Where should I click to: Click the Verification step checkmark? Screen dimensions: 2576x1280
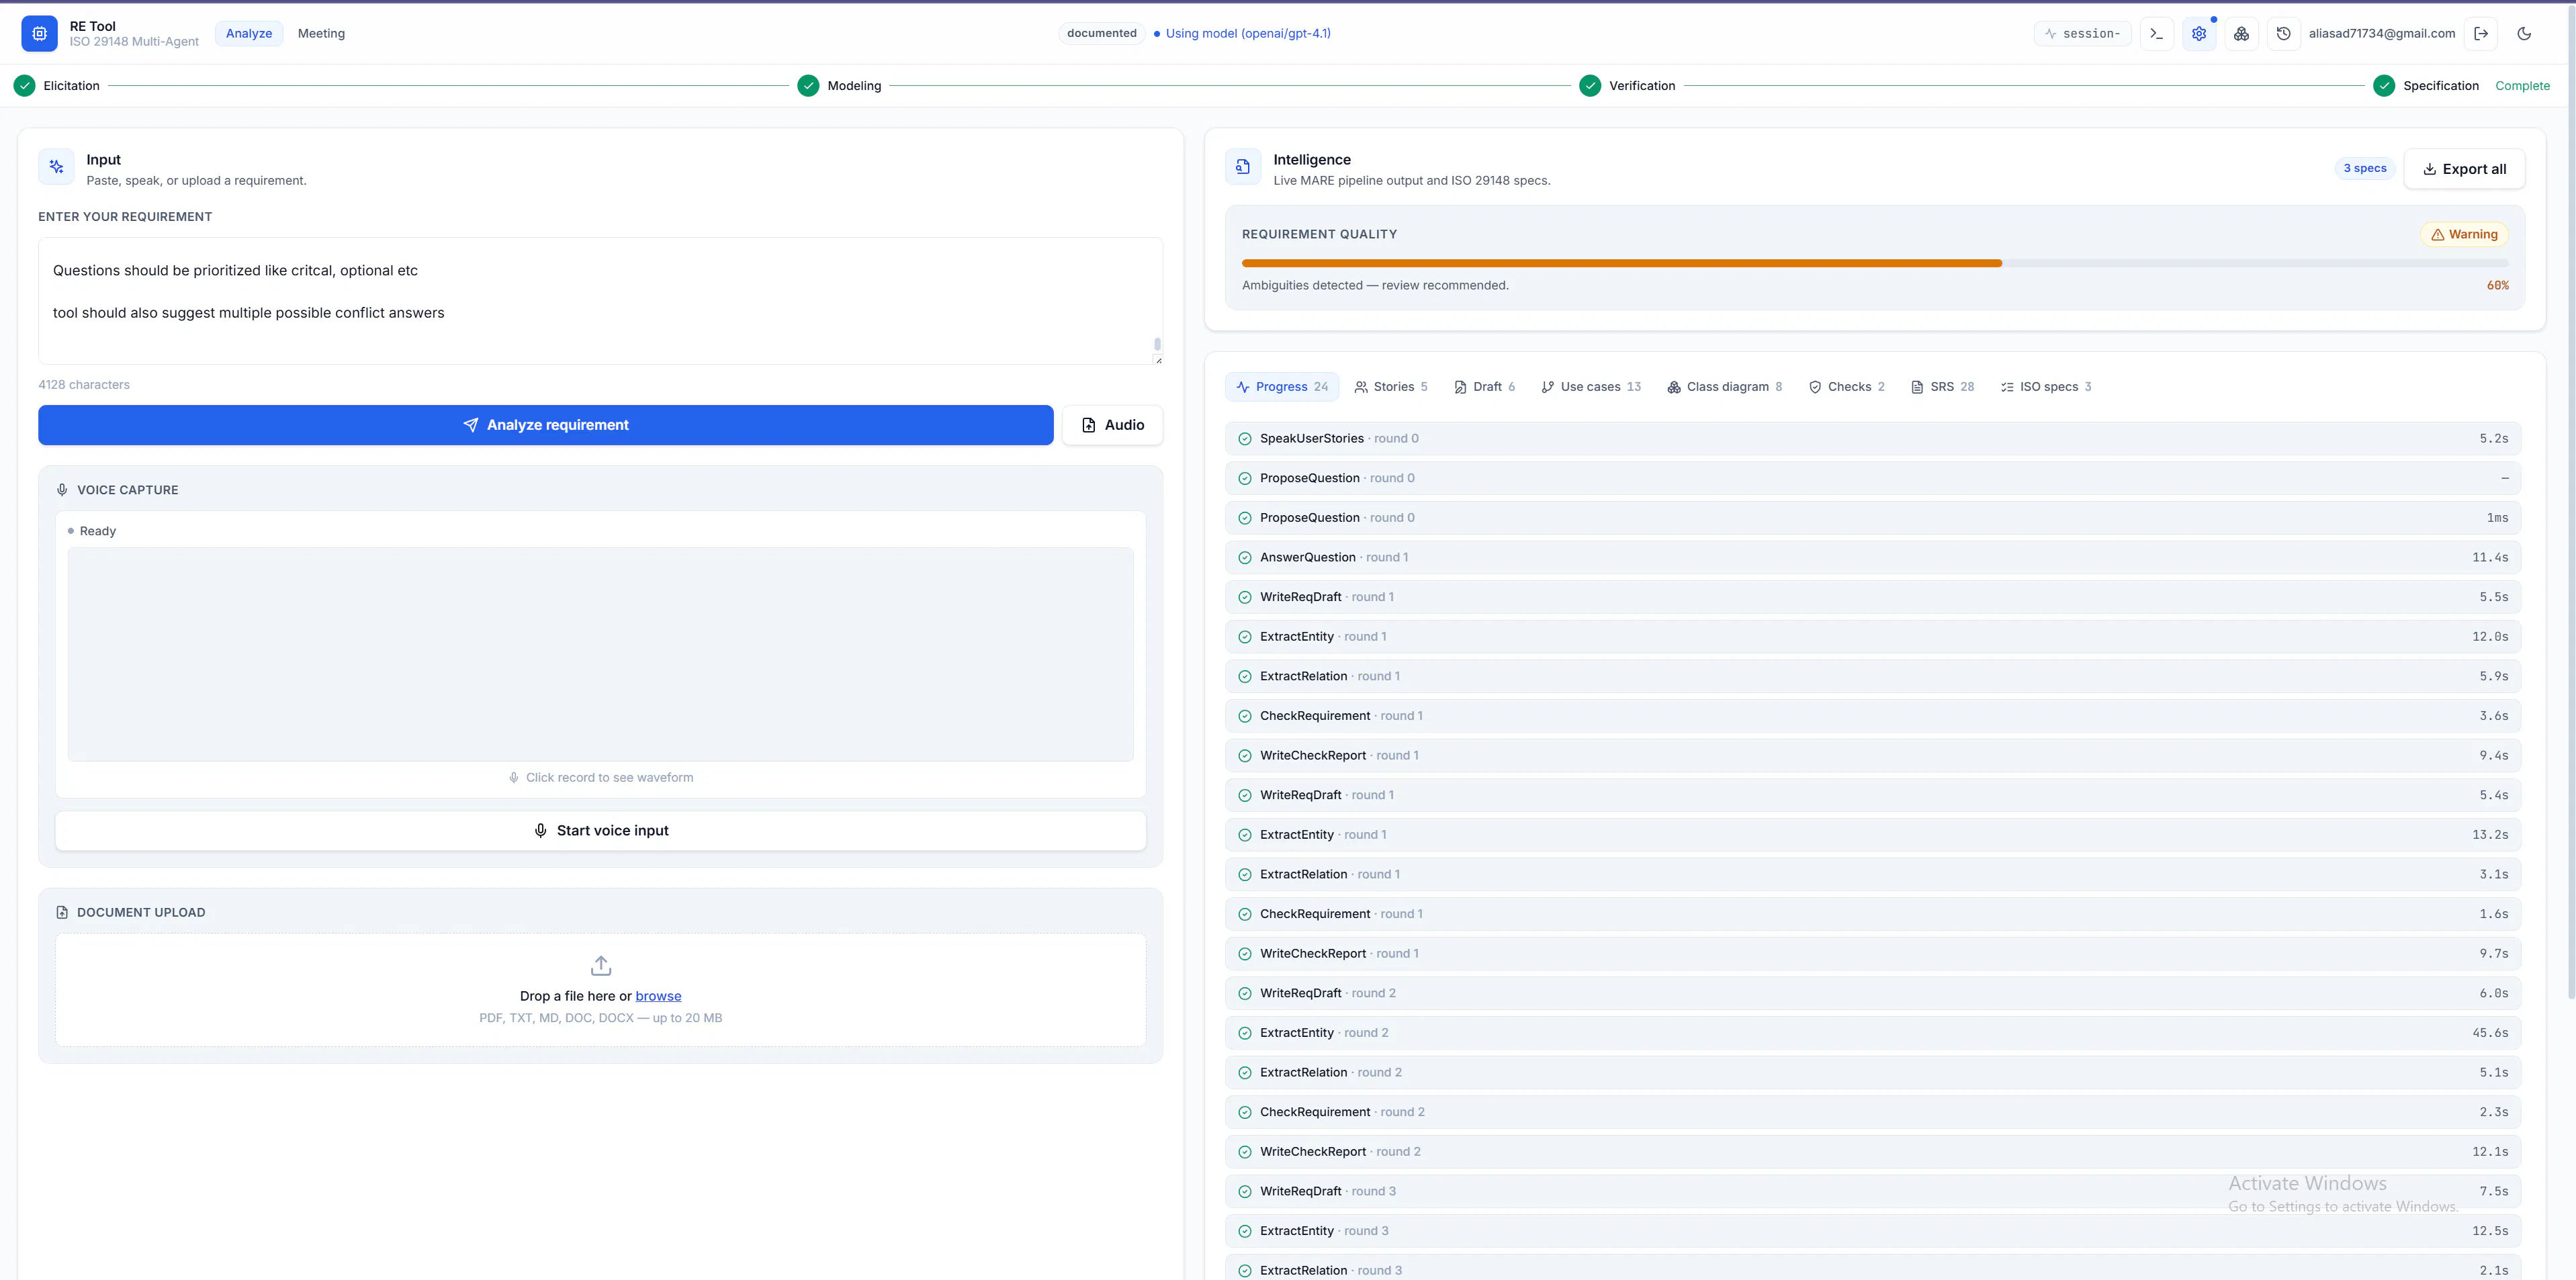point(1590,86)
